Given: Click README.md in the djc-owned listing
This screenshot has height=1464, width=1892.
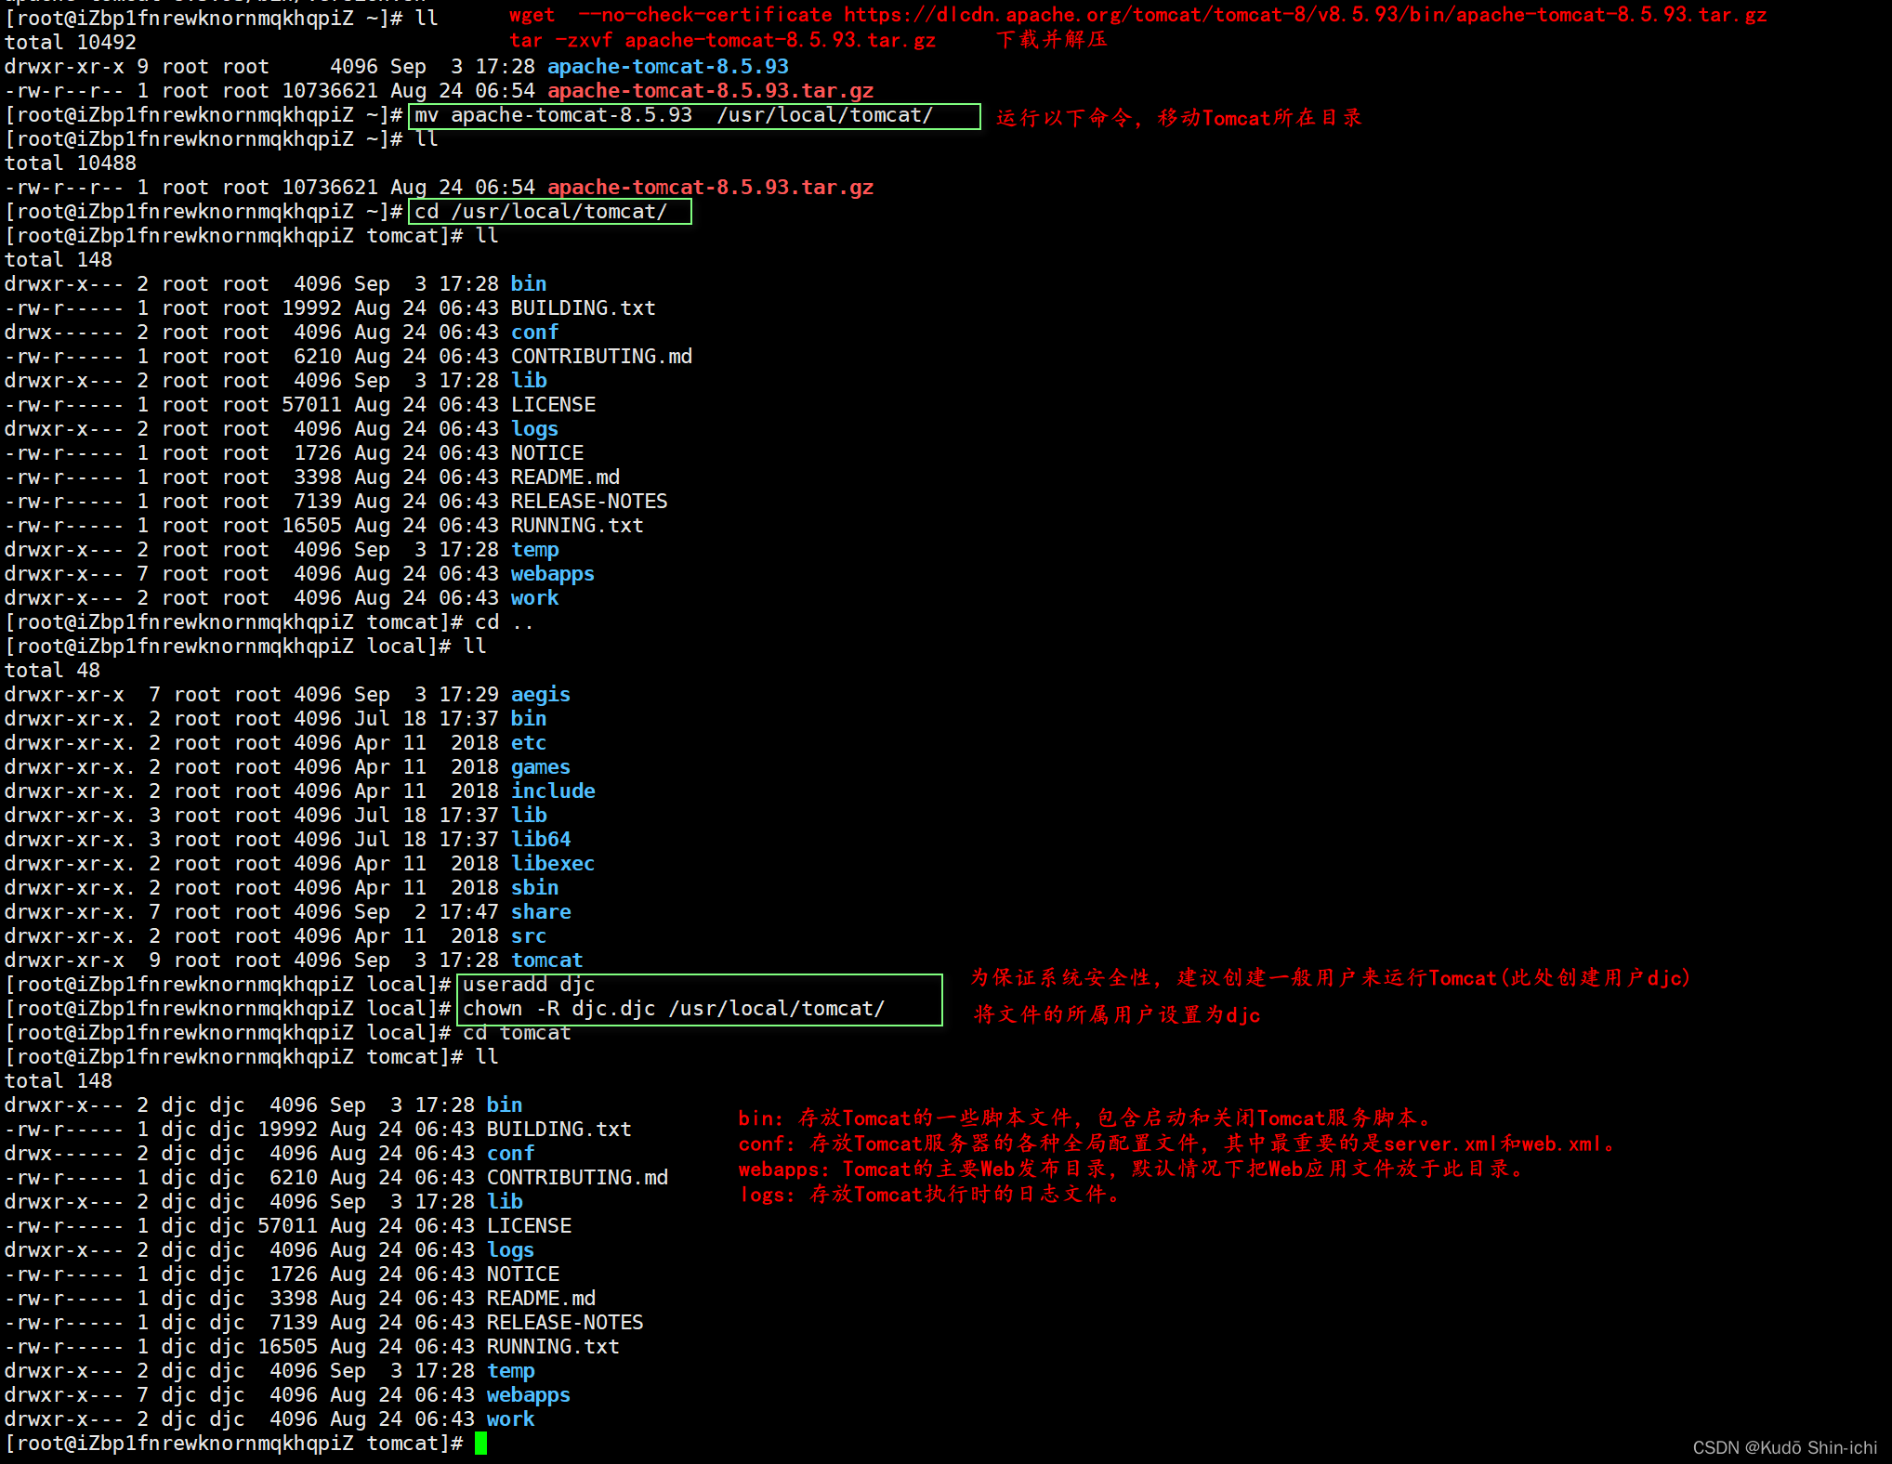Looking at the screenshot, I should [541, 1299].
